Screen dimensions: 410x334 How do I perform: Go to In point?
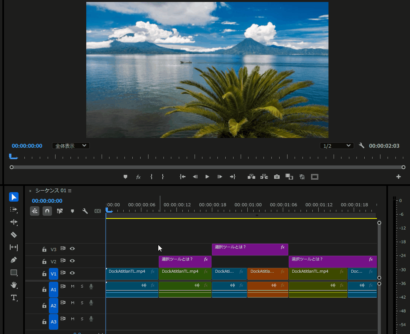click(182, 177)
